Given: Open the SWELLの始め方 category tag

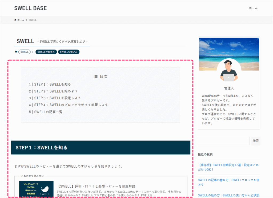Looking at the screenshot, I should (46, 52).
